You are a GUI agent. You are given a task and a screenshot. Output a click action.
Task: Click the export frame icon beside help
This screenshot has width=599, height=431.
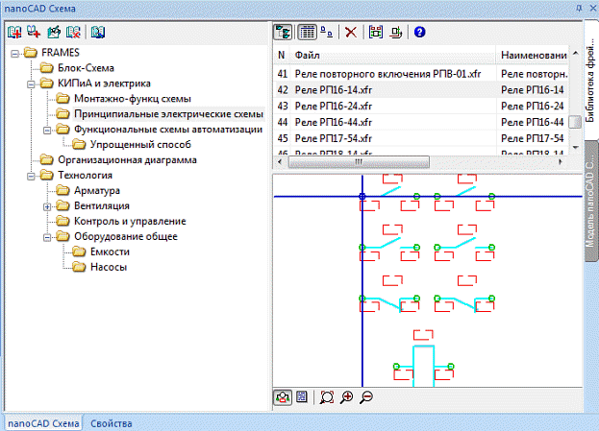(x=396, y=32)
